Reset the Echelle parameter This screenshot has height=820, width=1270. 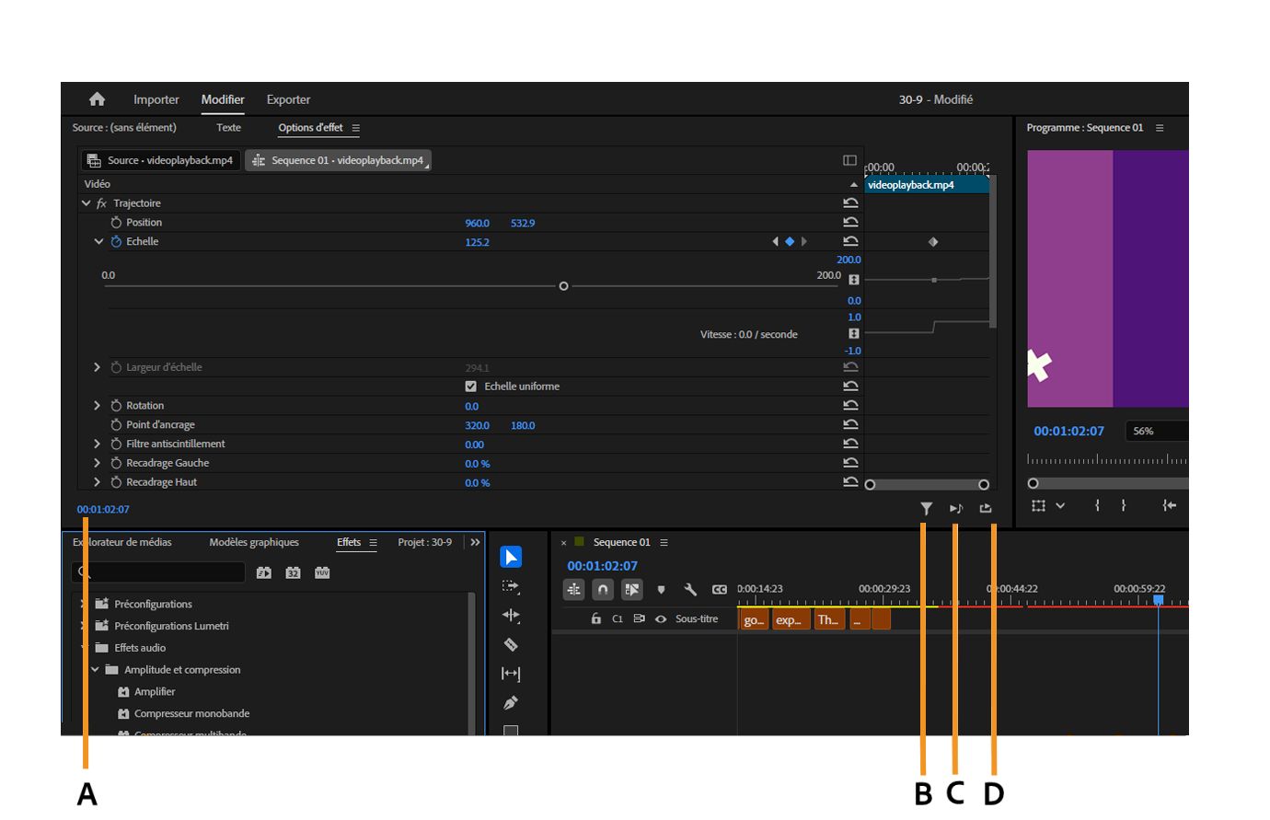[x=850, y=242]
